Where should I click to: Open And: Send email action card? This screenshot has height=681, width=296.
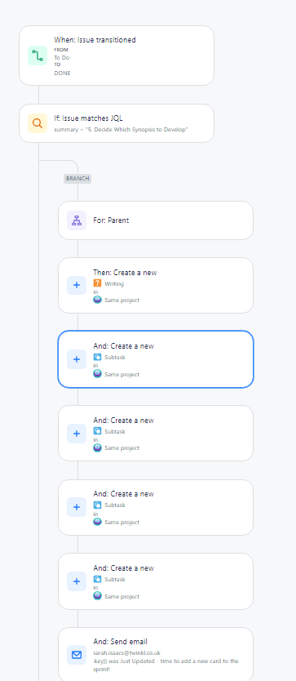(x=156, y=655)
